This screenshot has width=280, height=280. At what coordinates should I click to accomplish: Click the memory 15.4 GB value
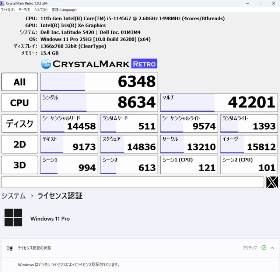[49, 53]
